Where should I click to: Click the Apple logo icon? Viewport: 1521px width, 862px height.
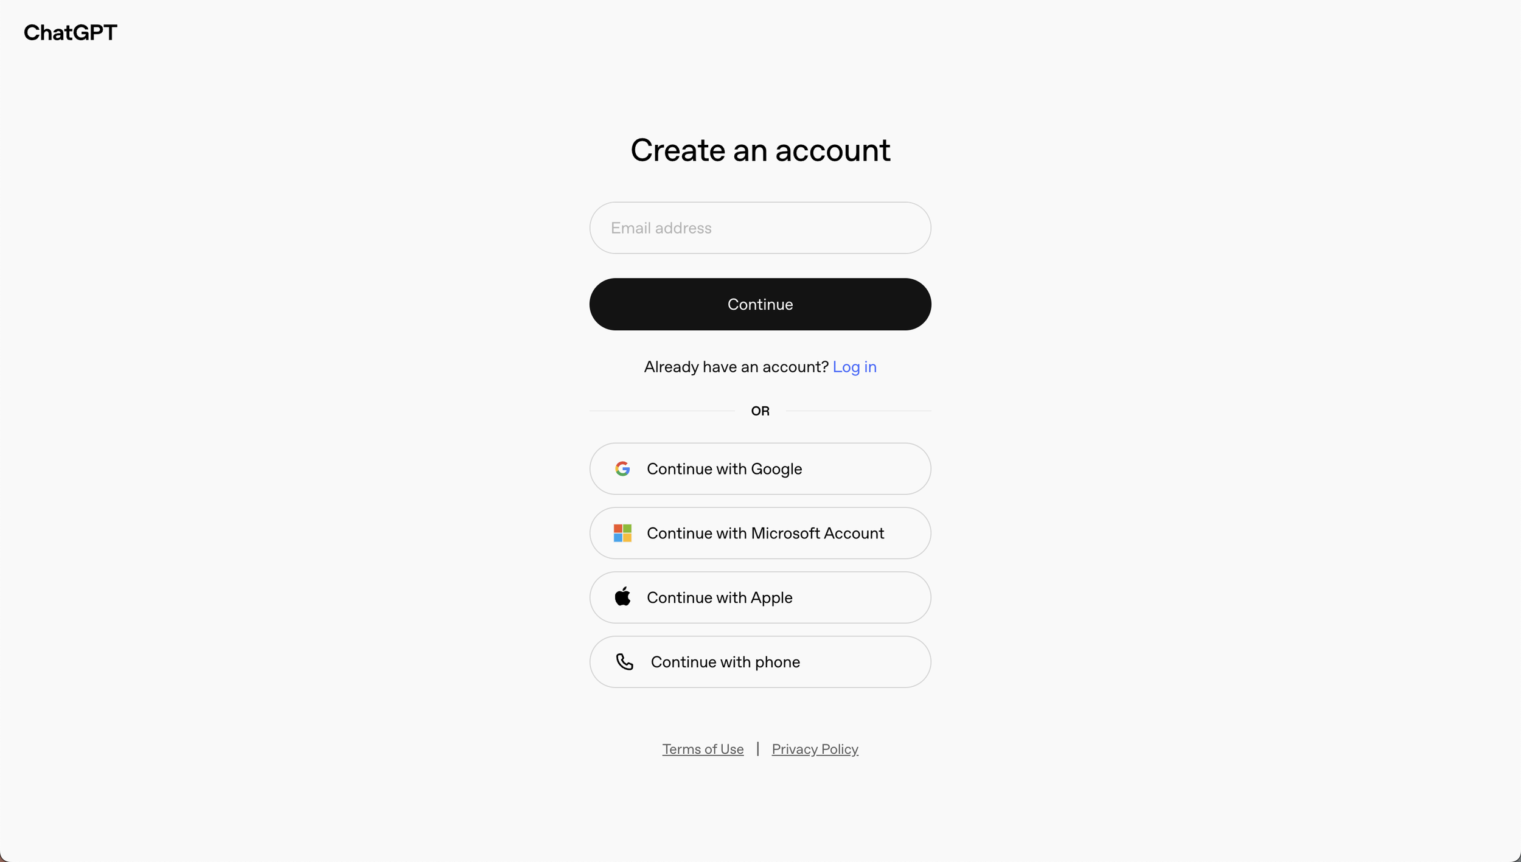[622, 597]
